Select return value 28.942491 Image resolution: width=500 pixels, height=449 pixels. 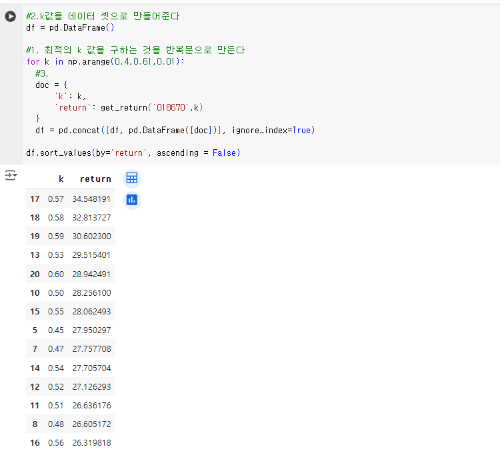click(91, 274)
